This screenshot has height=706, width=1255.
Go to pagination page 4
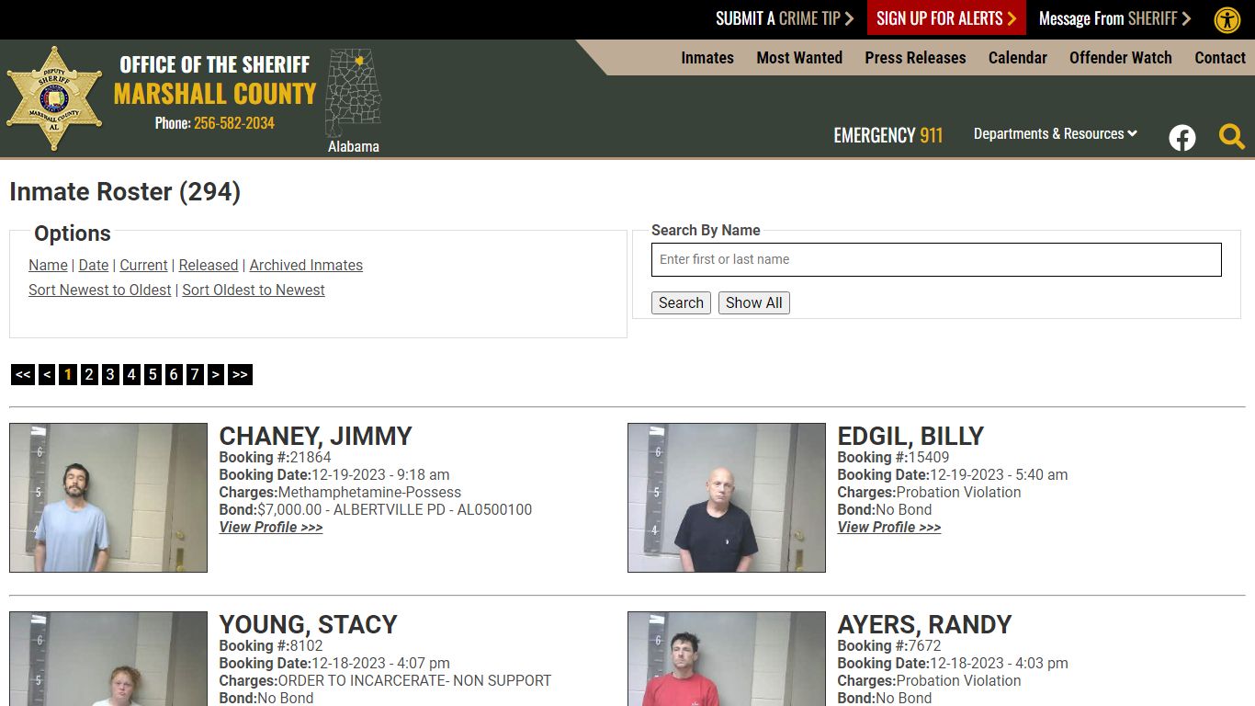tap(131, 374)
